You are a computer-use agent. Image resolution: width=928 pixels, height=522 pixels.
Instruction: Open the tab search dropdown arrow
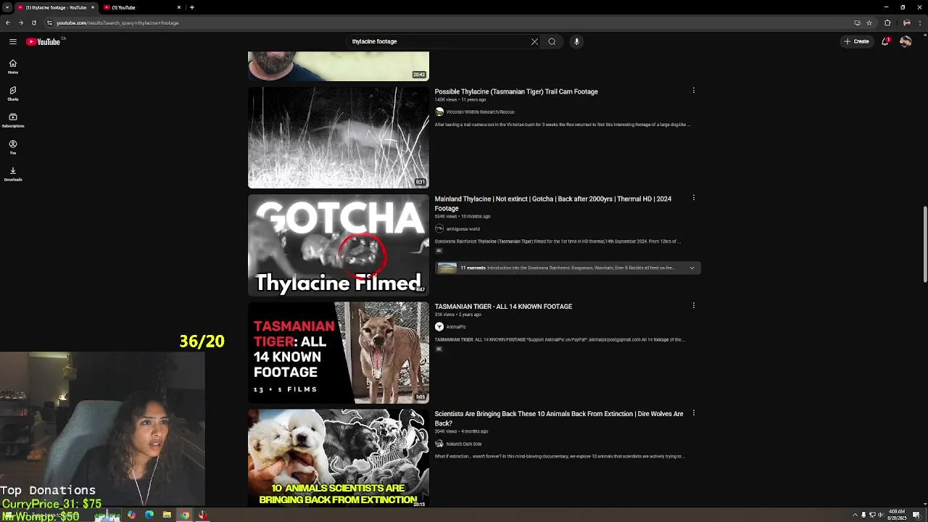[7, 7]
